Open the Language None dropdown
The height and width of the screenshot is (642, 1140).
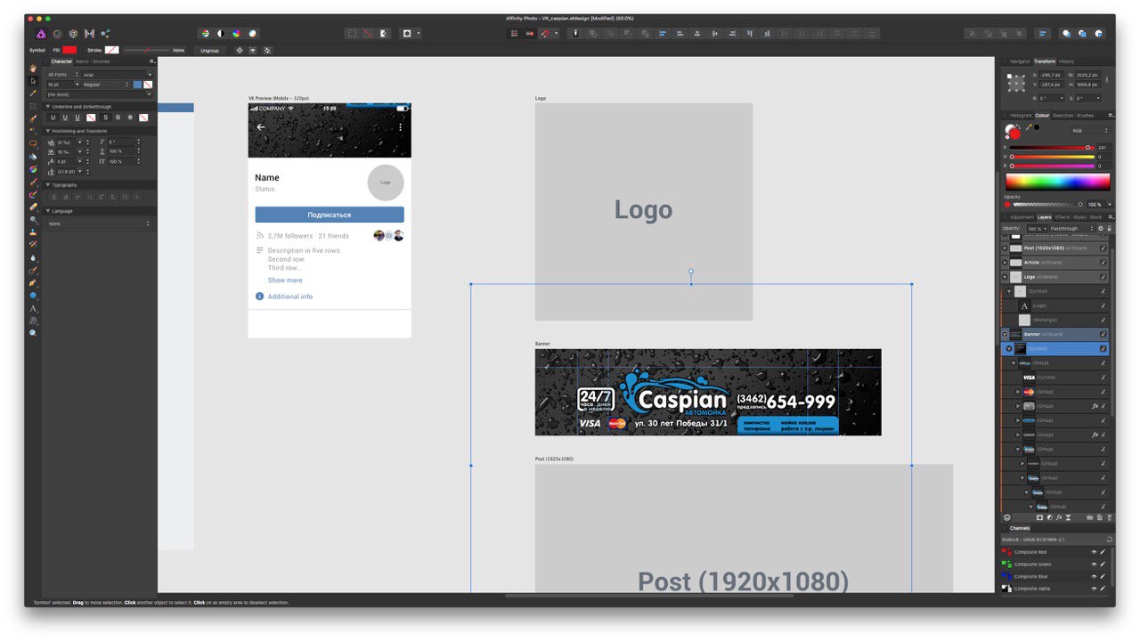click(99, 223)
